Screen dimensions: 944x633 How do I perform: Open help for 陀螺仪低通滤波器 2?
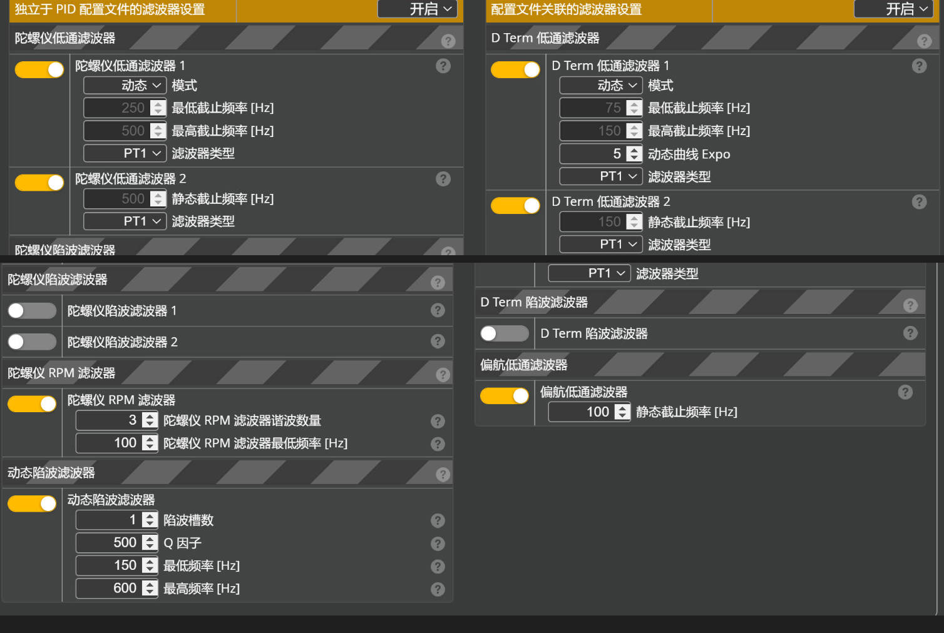tap(443, 179)
